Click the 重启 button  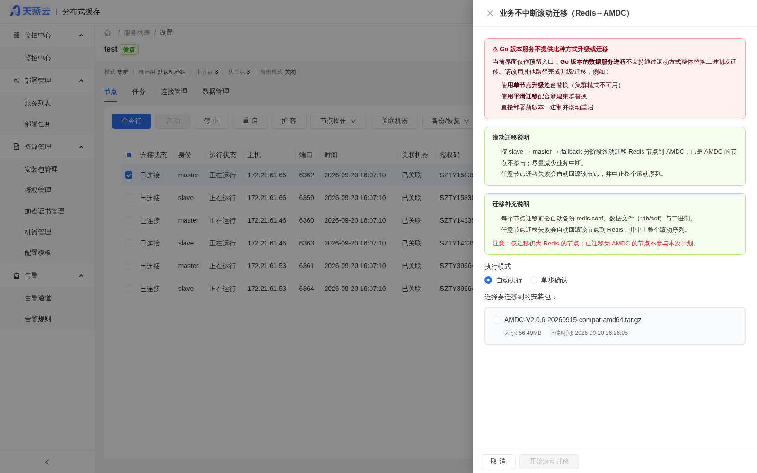[250, 121]
